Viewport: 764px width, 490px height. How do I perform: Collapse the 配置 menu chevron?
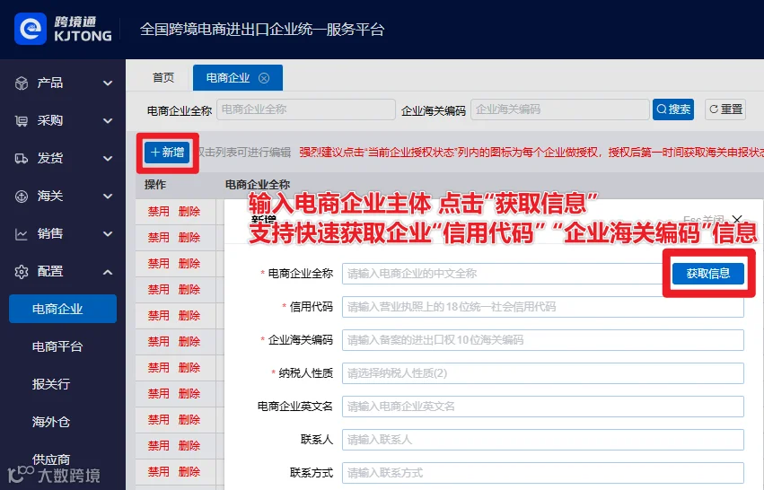tap(108, 272)
